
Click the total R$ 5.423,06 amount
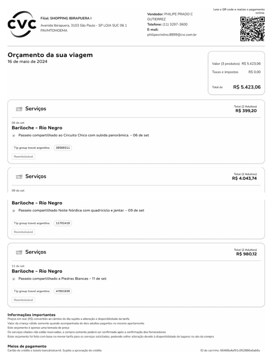(247, 87)
